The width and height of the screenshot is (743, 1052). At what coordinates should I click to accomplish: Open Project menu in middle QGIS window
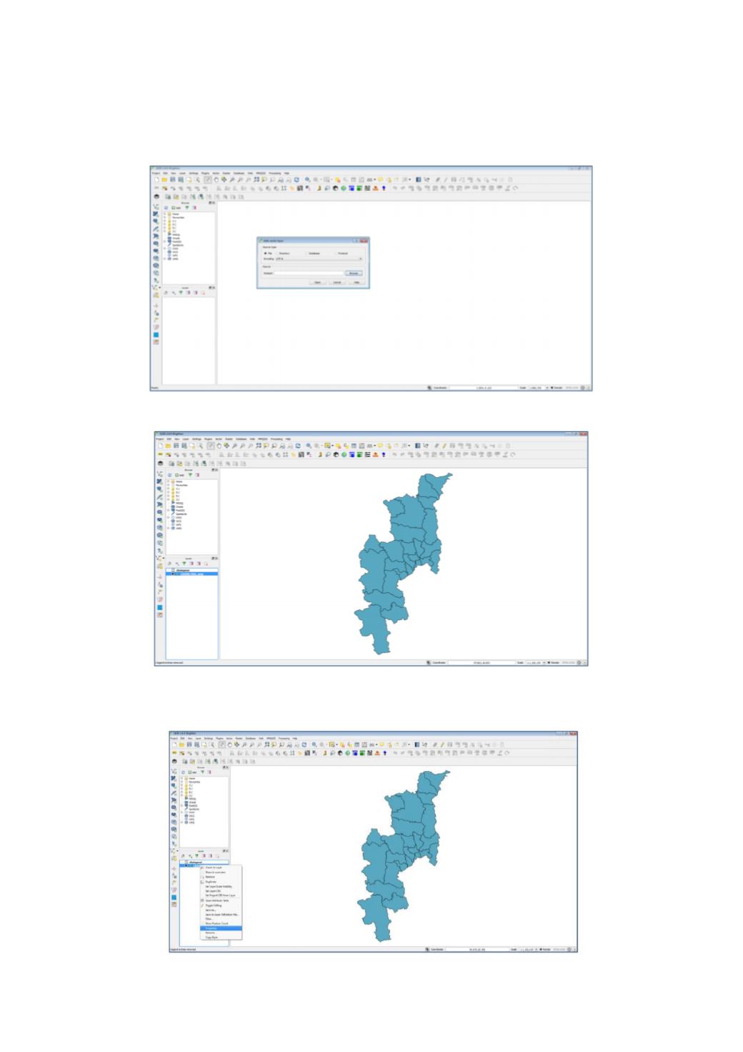(x=160, y=439)
